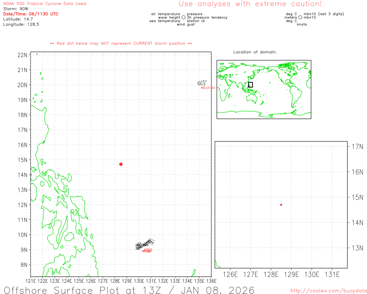
Task: Click the red WDJ3192 station ID label
Action: (x=208, y=88)
